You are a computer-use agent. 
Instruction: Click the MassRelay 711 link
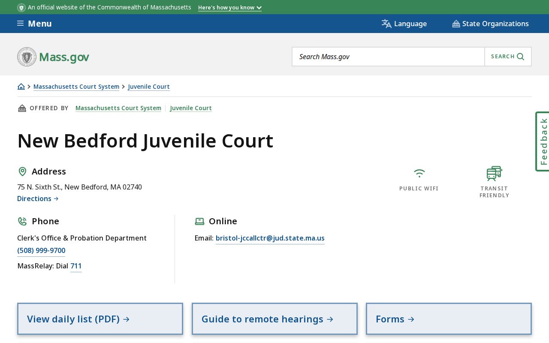point(76,266)
